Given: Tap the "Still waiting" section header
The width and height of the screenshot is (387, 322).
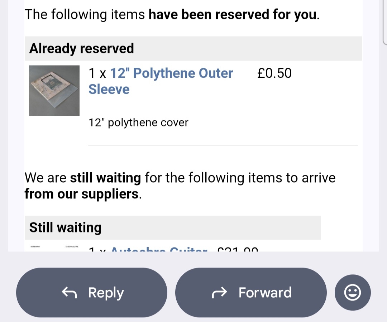Looking at the screenshot, I should [66, 227].
